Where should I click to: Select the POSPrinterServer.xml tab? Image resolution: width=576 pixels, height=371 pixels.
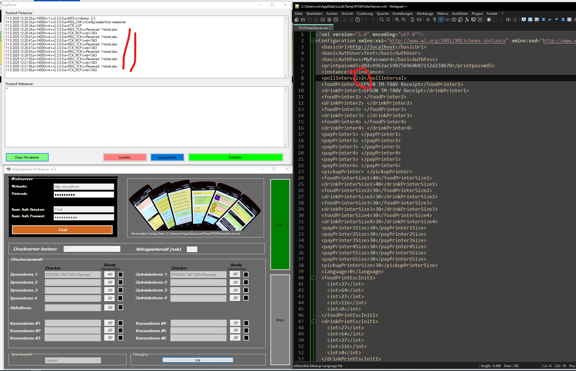(x=313, y=28)
